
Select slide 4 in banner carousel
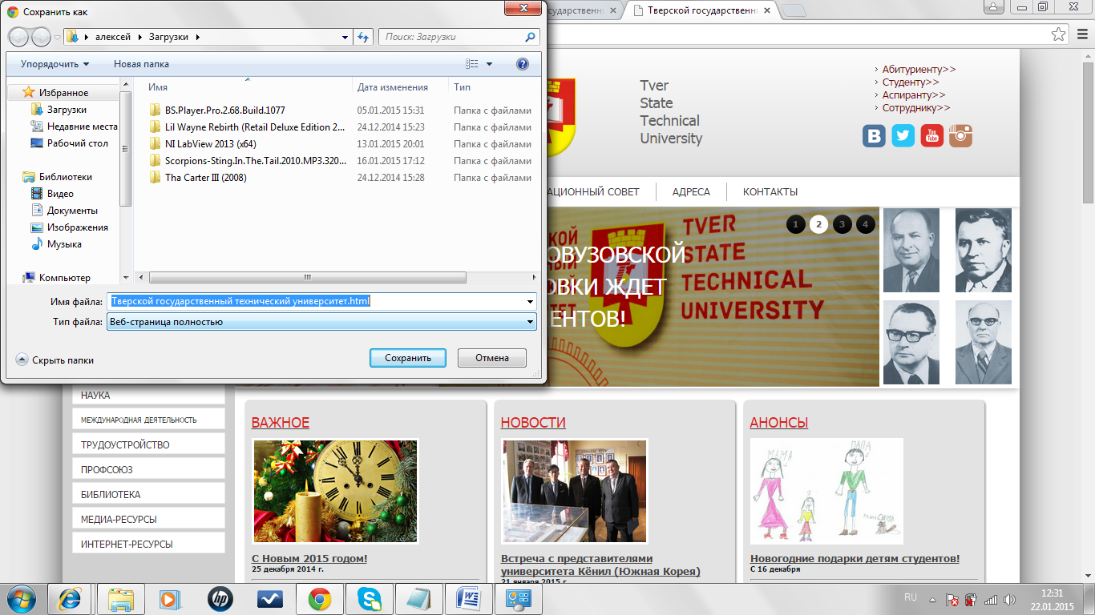click(865, 224)
